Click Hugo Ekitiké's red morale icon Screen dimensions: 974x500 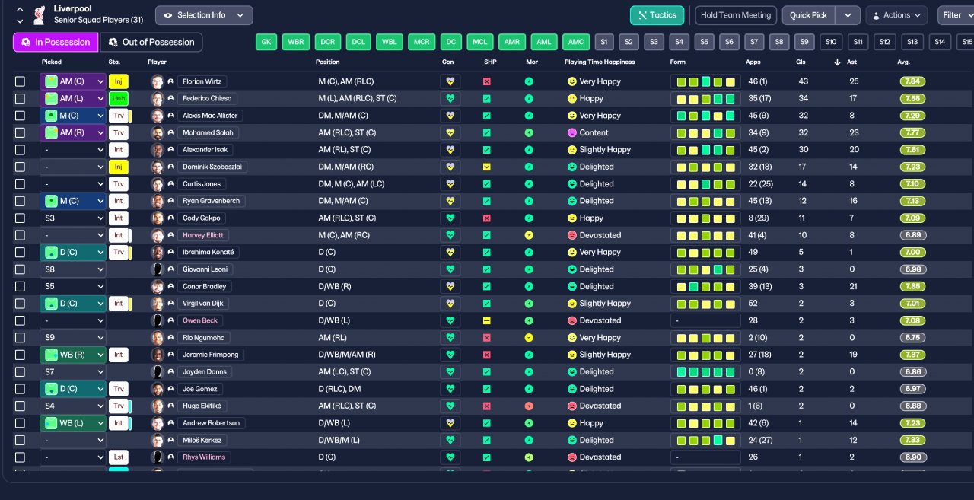pos(529,406)
